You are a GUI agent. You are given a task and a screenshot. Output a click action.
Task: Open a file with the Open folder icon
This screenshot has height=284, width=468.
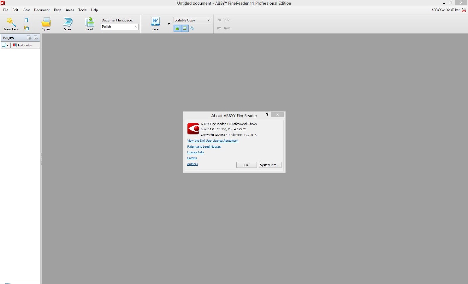click(46, 22)
